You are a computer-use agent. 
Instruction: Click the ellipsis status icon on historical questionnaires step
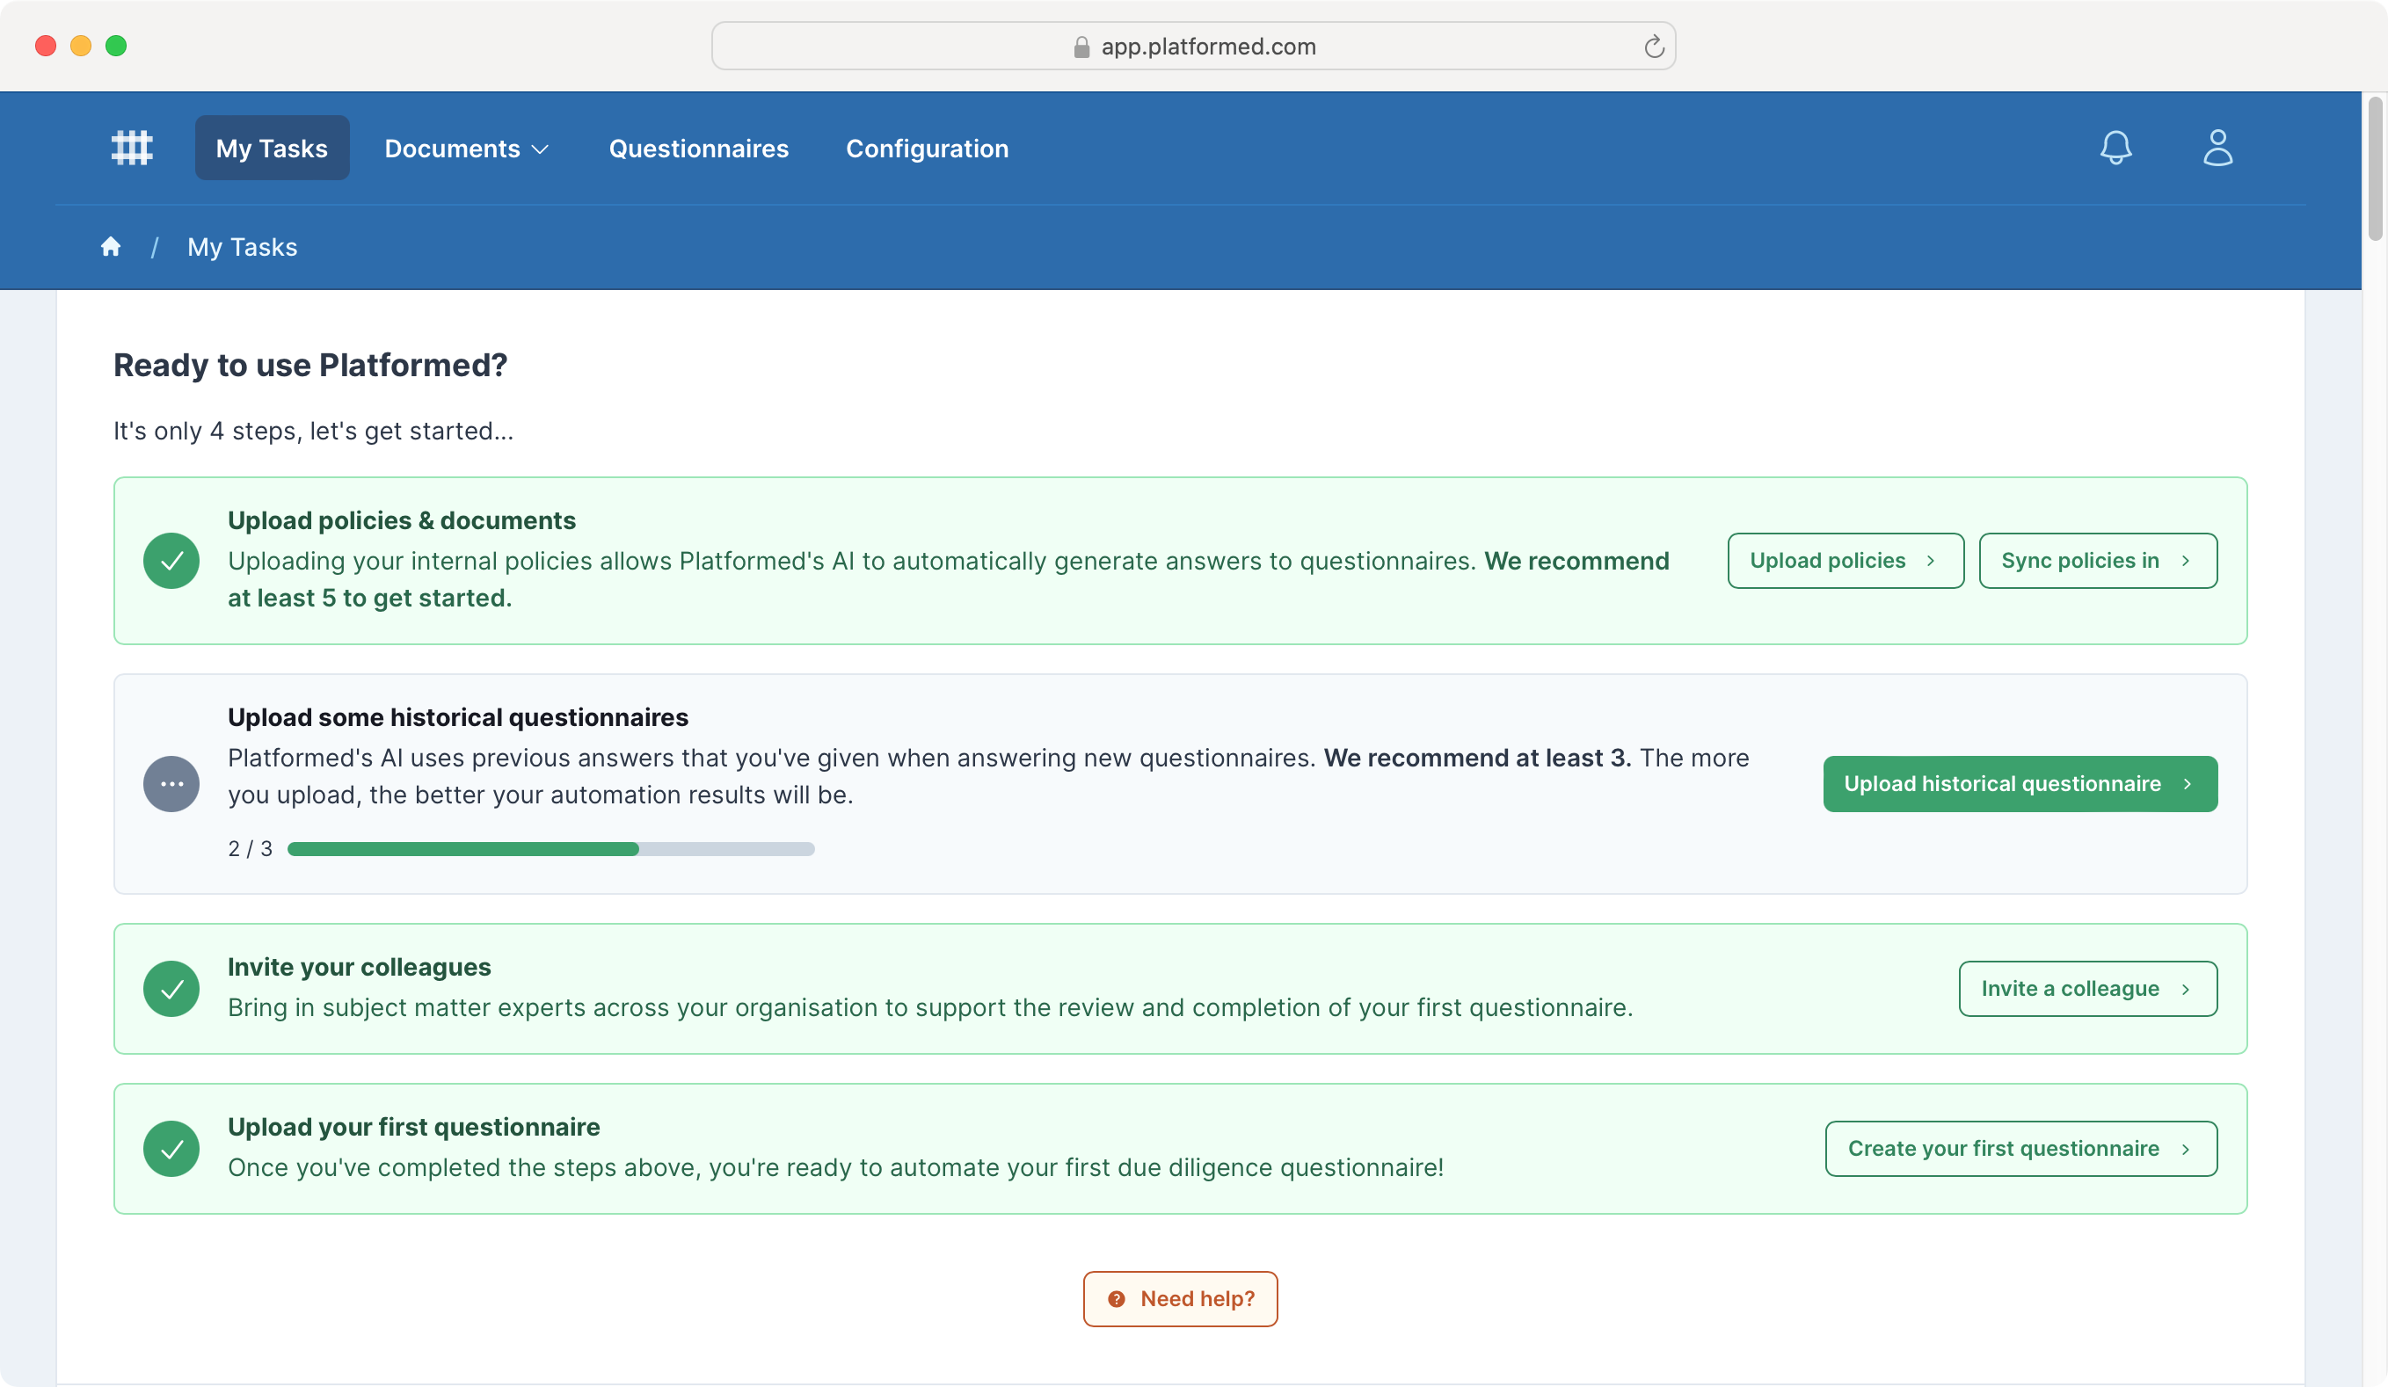(x=171, y=783)
